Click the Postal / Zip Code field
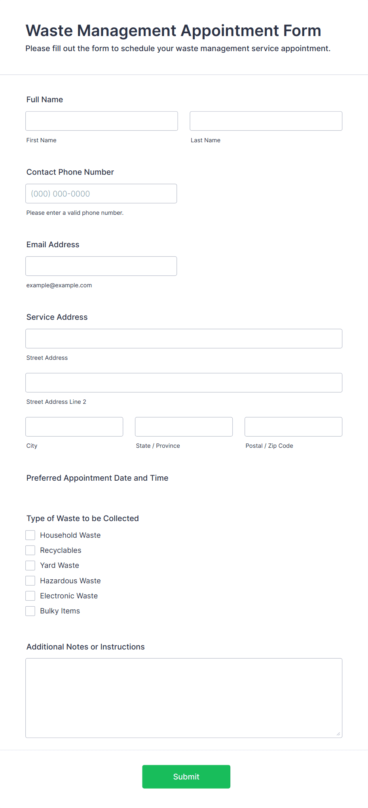 pos(294,426)
